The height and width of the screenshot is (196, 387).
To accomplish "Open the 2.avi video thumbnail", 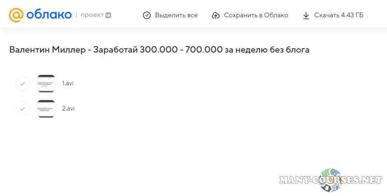I will pyautogui.click(x=46, y=109).
